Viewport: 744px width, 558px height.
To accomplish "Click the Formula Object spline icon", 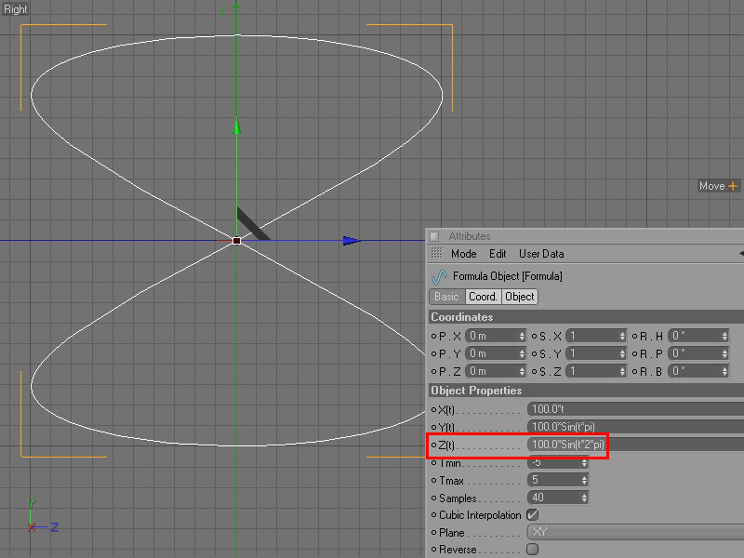I will click(x=439, y=276).
